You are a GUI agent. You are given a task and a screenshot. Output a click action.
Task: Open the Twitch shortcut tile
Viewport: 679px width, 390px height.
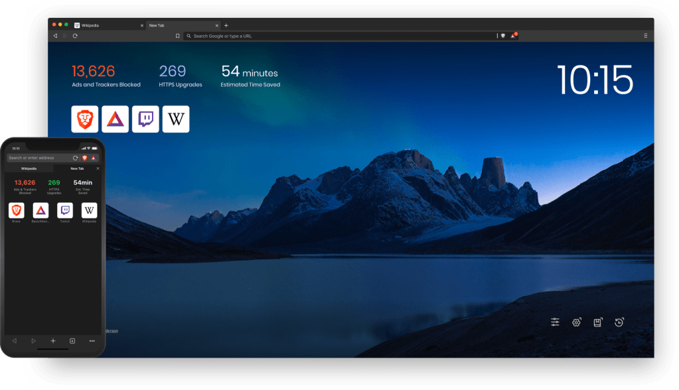(145, 119)
